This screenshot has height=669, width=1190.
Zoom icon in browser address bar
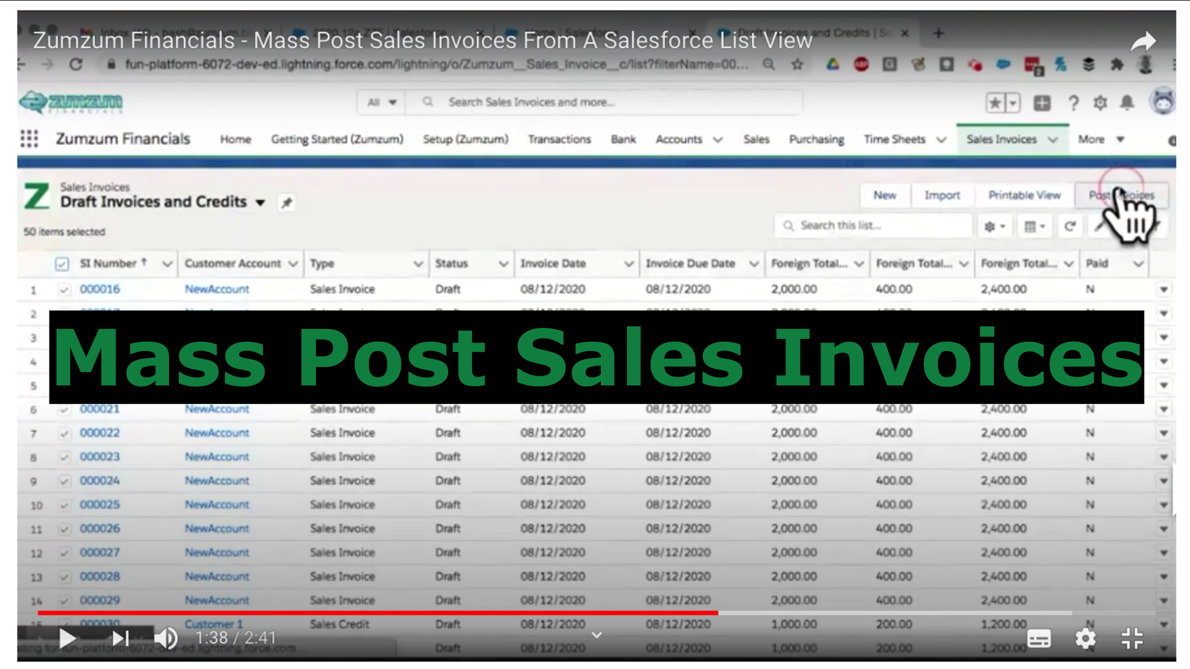(x=769, y=64)
